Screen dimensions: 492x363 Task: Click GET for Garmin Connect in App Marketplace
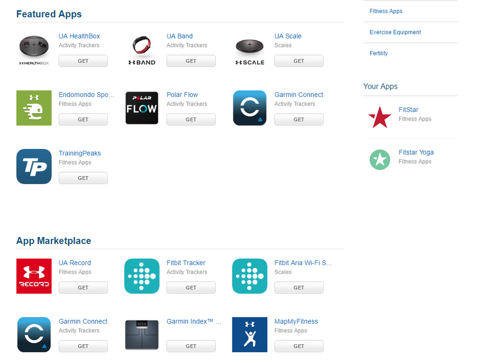click(83, 346)
